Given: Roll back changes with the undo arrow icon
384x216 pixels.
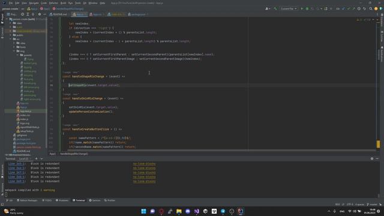Looking at the screenshot, I should pos(364,8).
